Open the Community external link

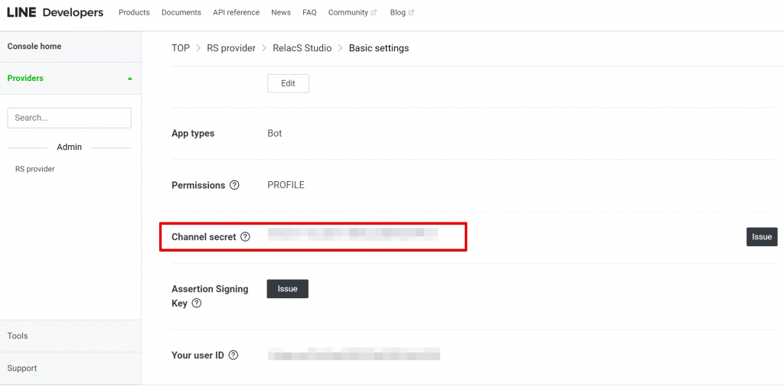pos(352,12)
